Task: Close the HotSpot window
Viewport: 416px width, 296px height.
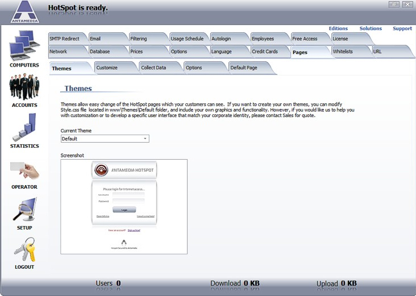Action: [x=407, y=4]
